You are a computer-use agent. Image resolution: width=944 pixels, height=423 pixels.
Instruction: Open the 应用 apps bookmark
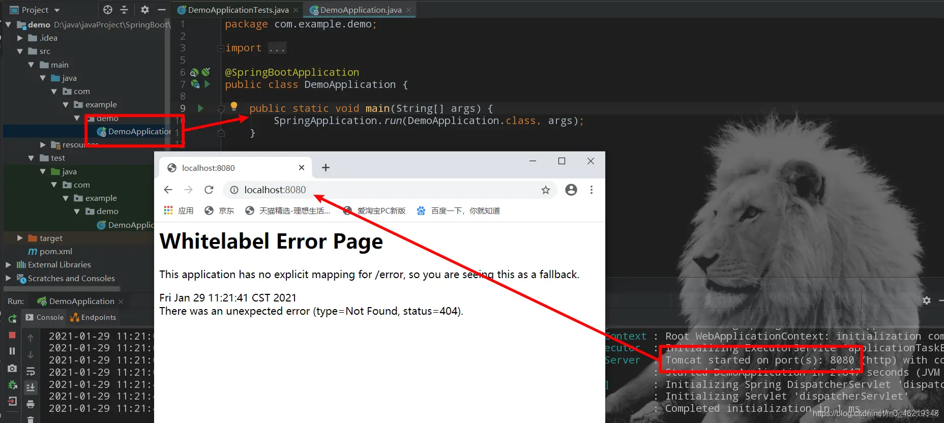pyautogui.click(x=179, y=210)
